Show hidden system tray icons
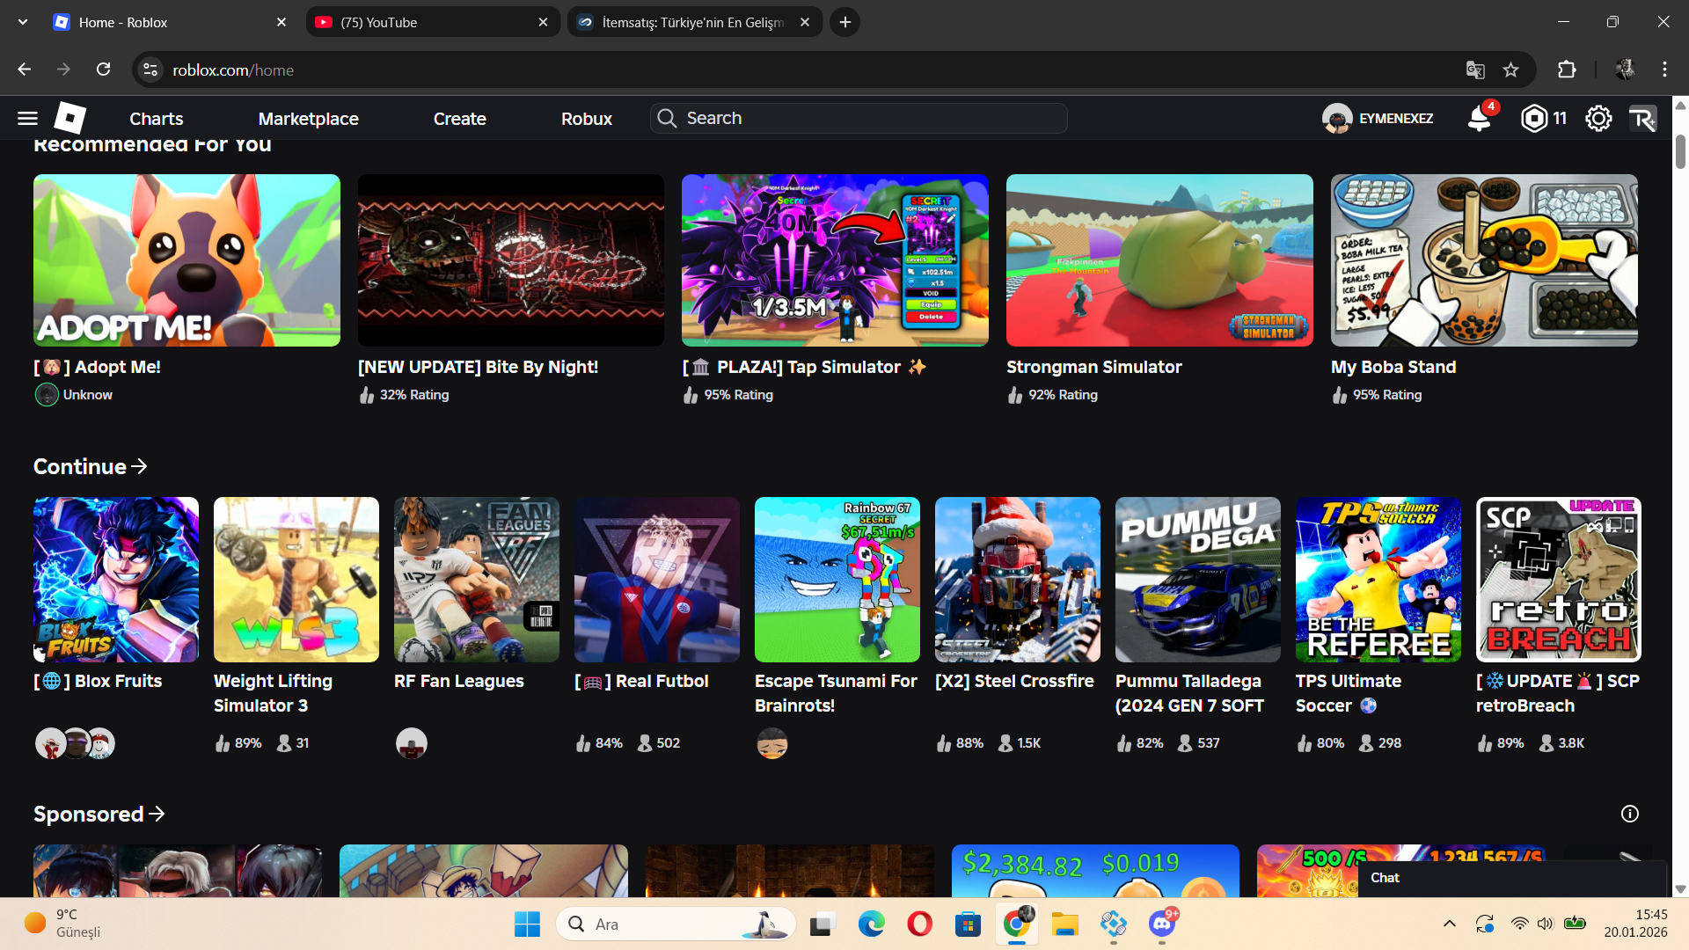 point(1450,924)
